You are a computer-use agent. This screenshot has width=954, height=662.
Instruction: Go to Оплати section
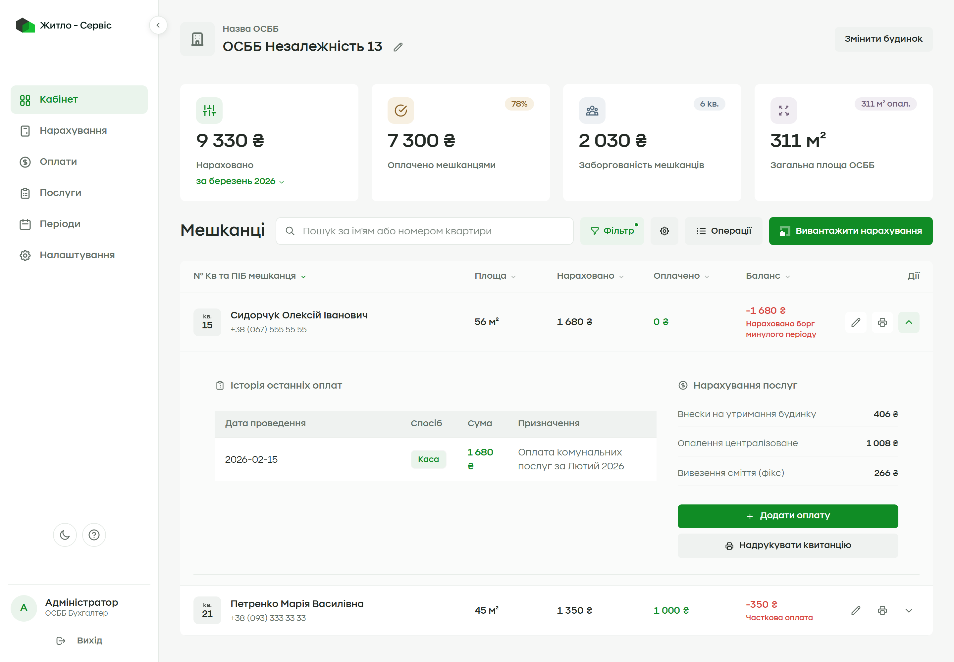[79, 162]
